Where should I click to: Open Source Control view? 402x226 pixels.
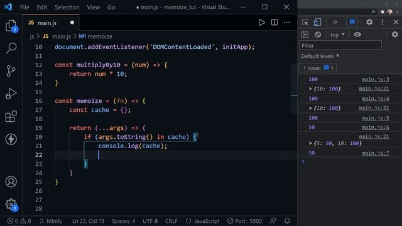(x=11, y=71)
